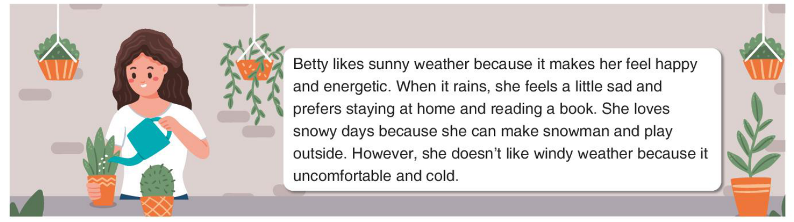This screenshot has height=222, width=794.
Task: Select the hanging planter at far right
Action: pyautogui.click(x=763, y=56)
